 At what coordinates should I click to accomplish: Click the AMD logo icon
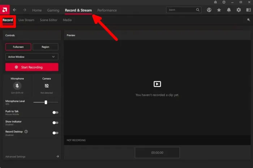click(5, 10)
